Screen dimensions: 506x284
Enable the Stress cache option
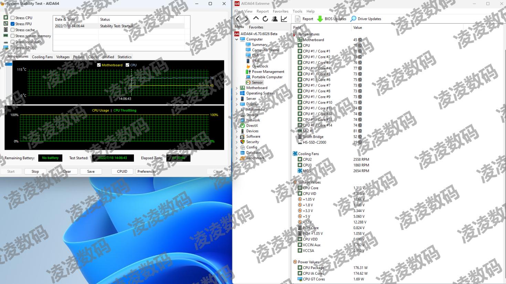click(x=13, y=30)
